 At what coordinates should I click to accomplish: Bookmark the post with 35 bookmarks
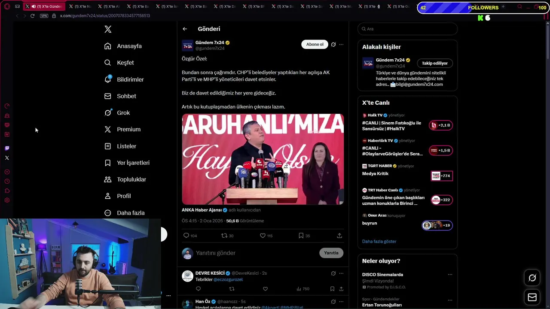click(304, 236)
